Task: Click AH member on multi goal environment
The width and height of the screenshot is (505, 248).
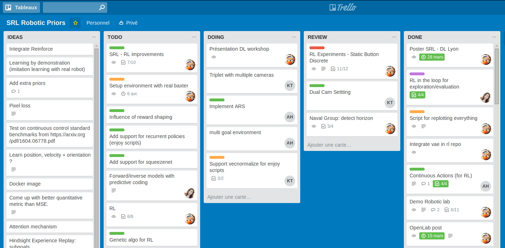Action: click(x=290, y=143)
